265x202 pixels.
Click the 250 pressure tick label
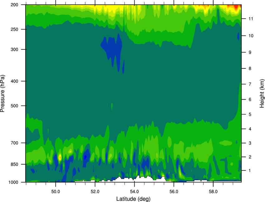click(14, 29)
